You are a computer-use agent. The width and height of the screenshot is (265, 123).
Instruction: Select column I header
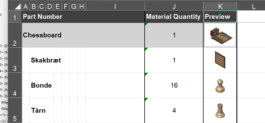[x=115, y=7]
